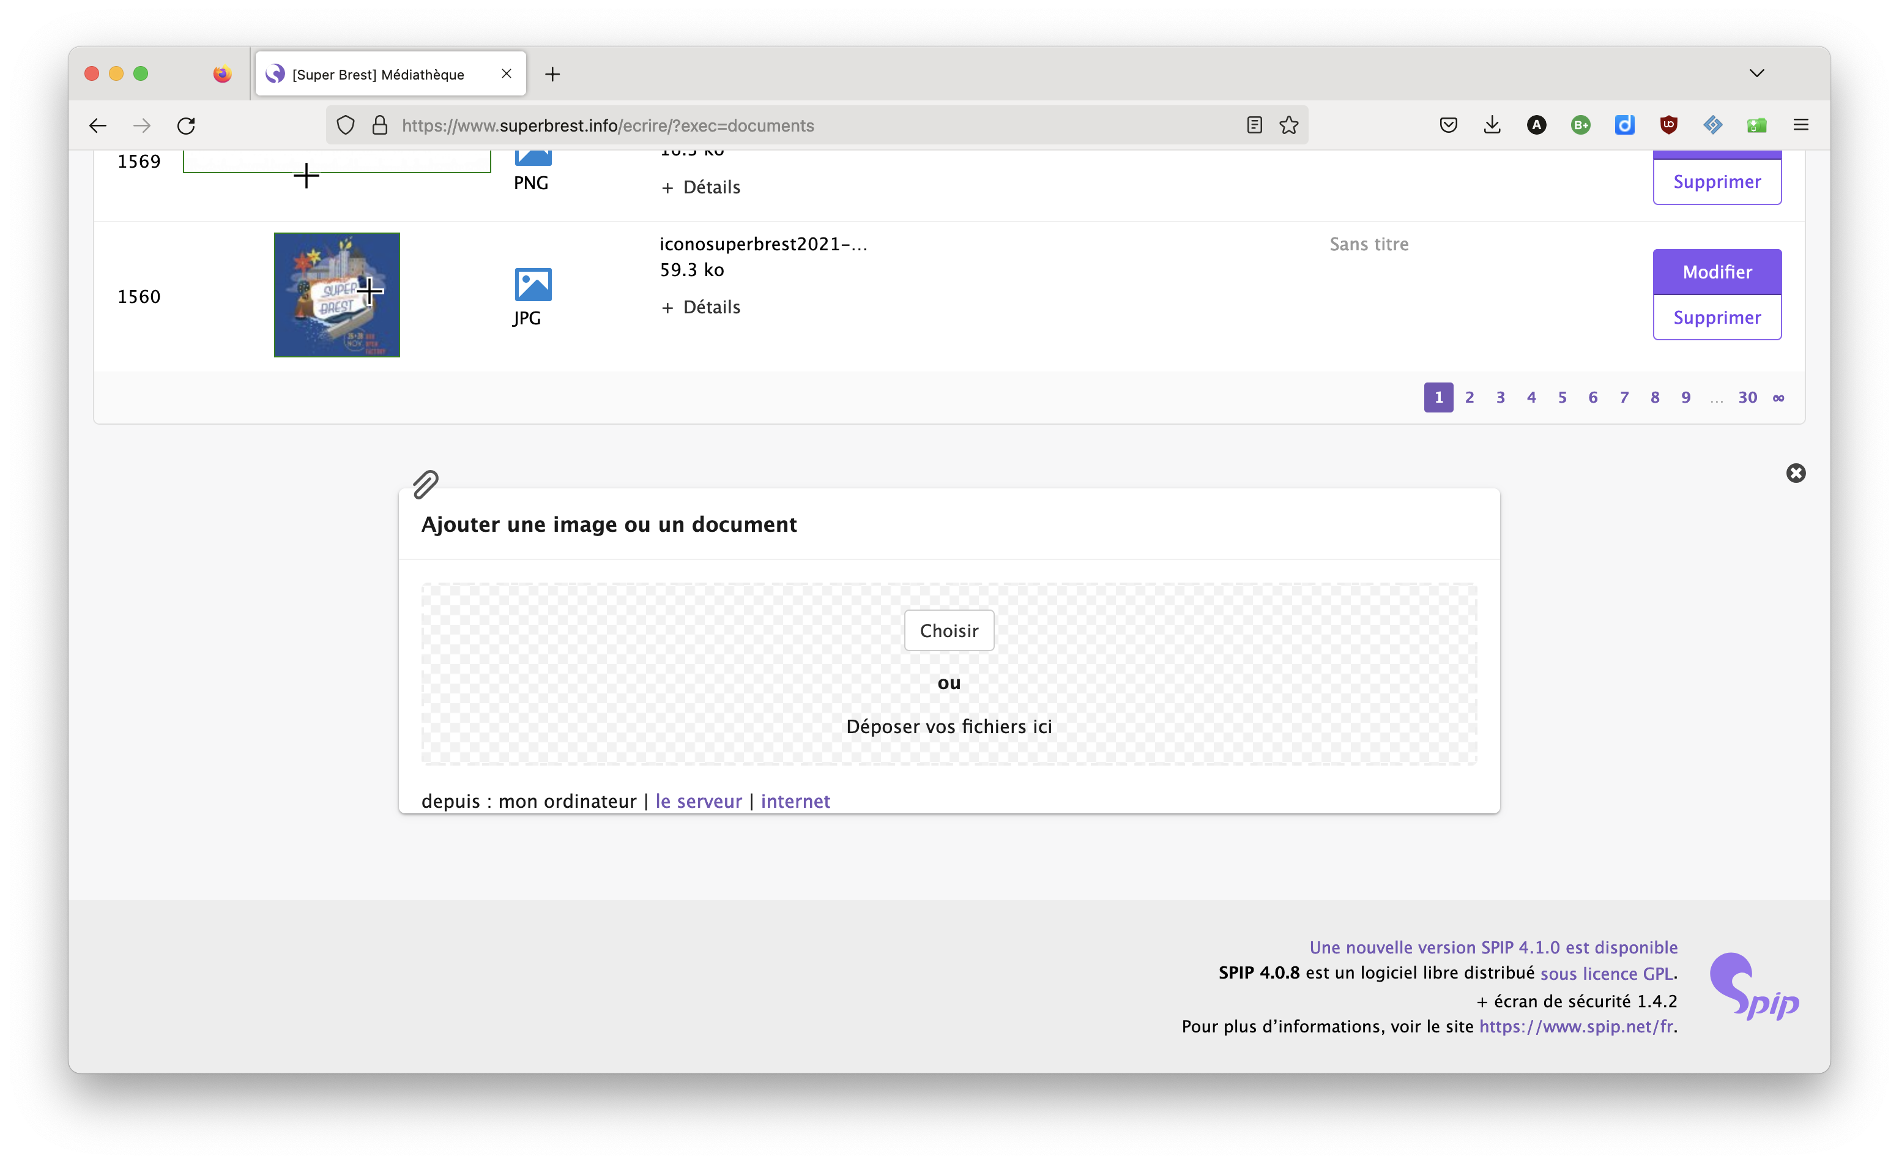This screenshot has height=1164, width=1899.
Task: Open the uBlock Origin shield extension
Action: pos(1668,125)
